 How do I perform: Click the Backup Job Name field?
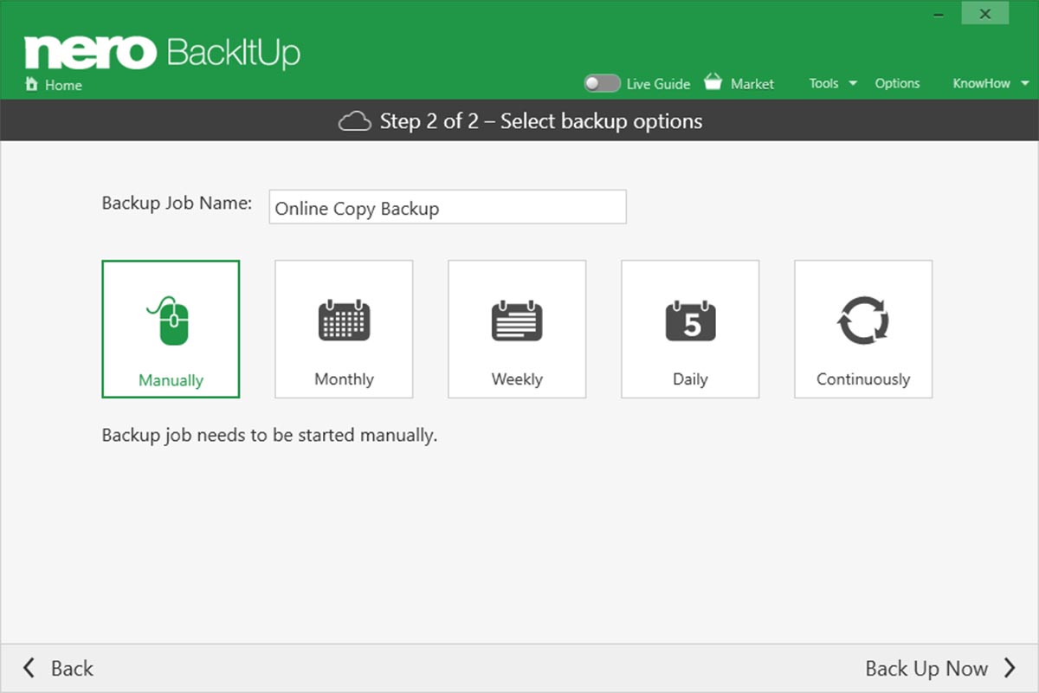448,207
